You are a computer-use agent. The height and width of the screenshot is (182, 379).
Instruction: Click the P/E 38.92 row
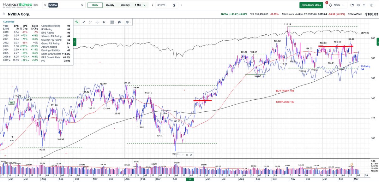(x=56, y=61)
